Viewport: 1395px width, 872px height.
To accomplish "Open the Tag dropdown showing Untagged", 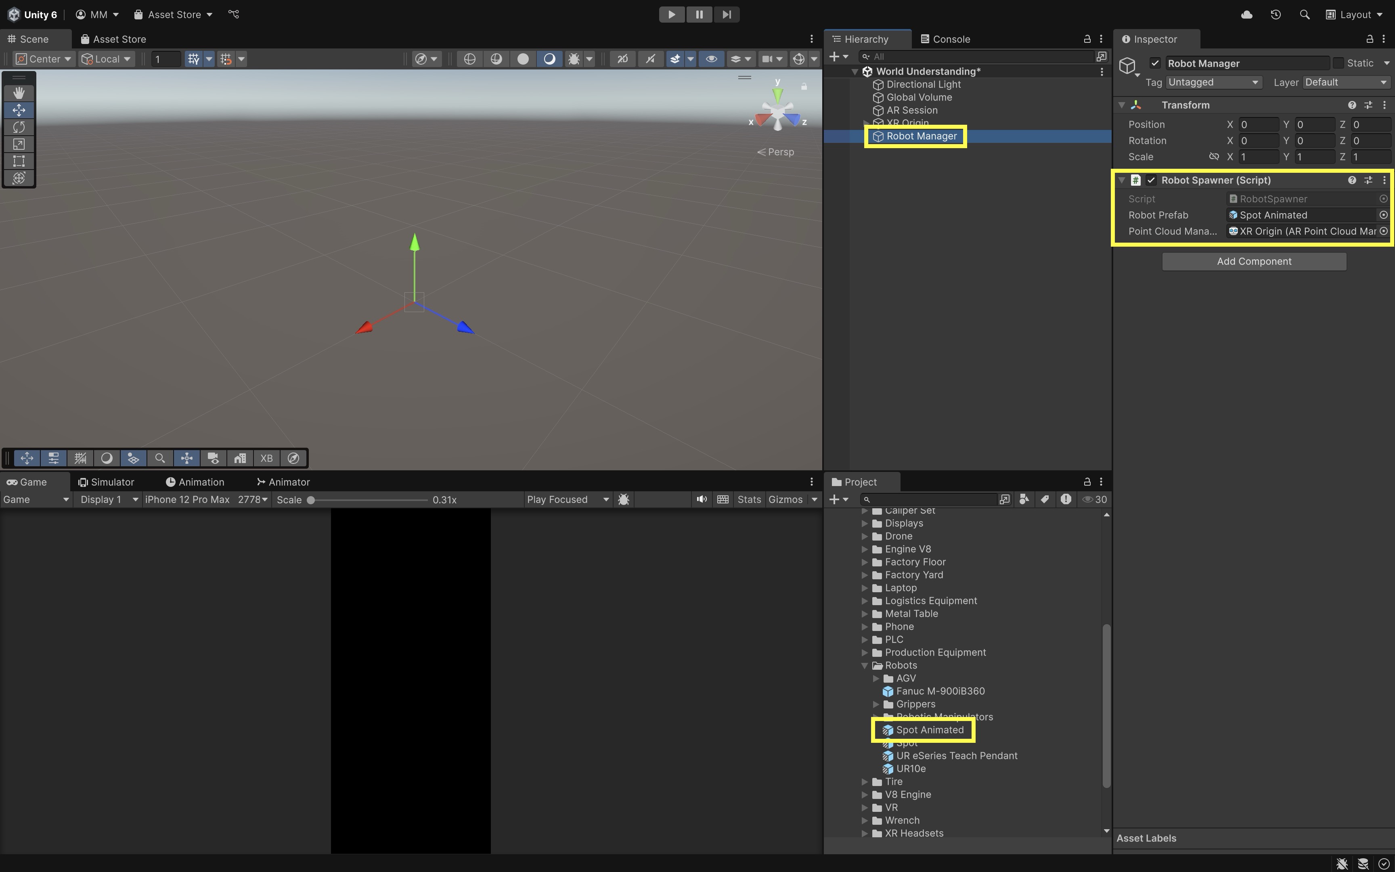I will coord(1213,82).
